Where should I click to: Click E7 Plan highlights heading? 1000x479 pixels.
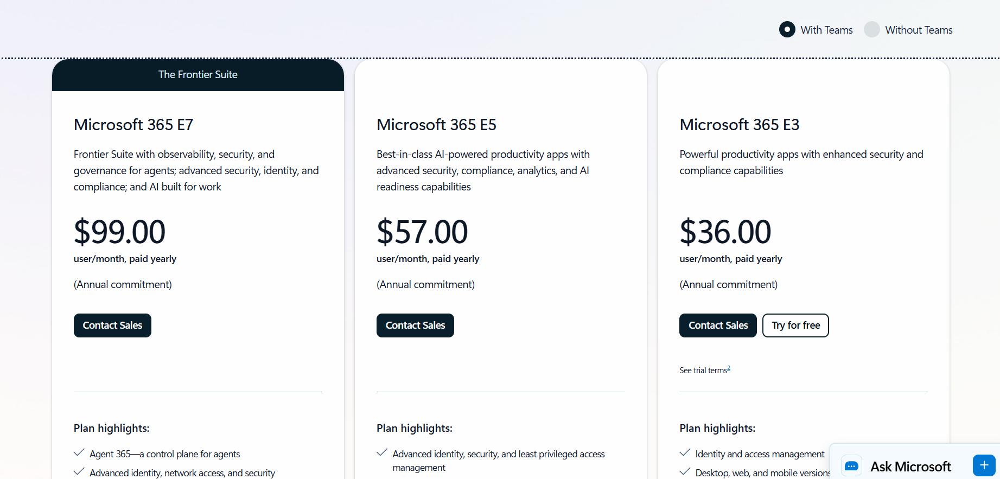click(111, 428)
